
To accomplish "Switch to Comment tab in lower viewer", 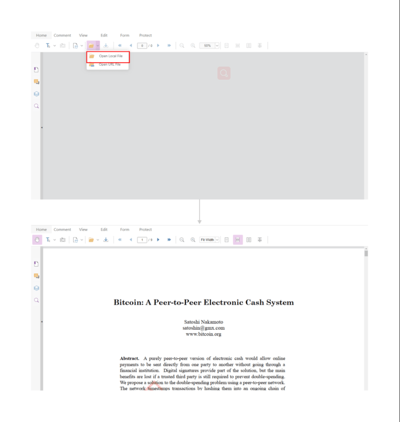I will 62,230.
